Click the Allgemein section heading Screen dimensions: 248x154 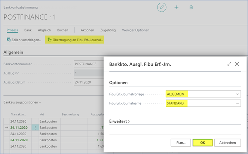click(x=13, y=52)
